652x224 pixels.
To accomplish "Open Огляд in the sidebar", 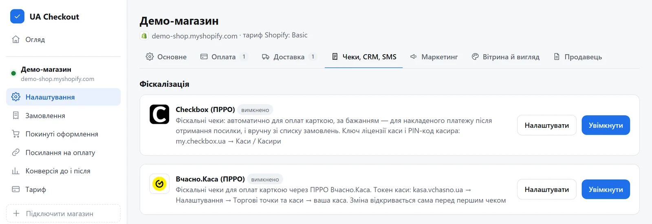I will tap(63, 40).
